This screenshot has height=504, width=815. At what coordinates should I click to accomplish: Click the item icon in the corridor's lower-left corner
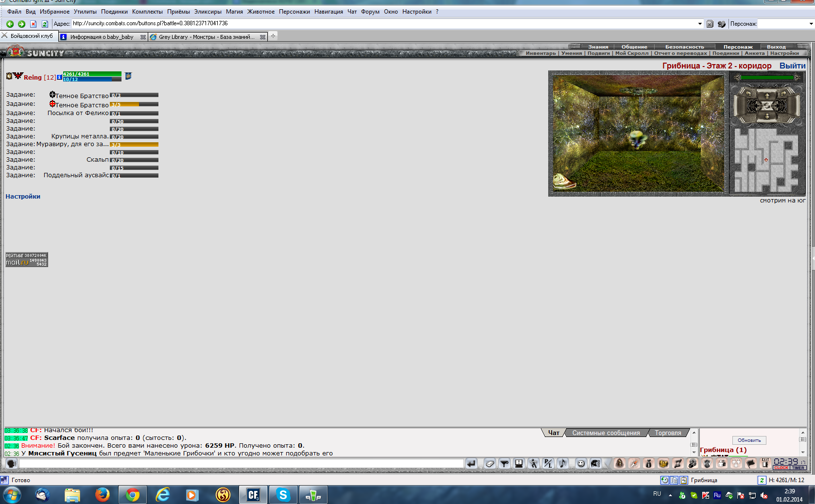tap(564, 182)
